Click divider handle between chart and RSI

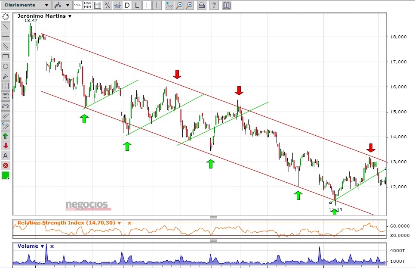[213, 217]
